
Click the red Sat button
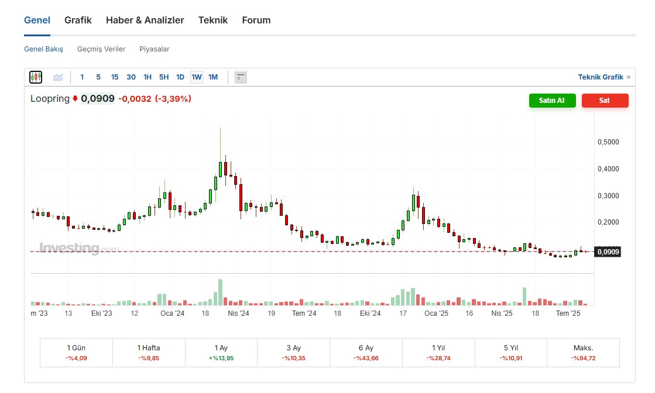tap(605, 101)
